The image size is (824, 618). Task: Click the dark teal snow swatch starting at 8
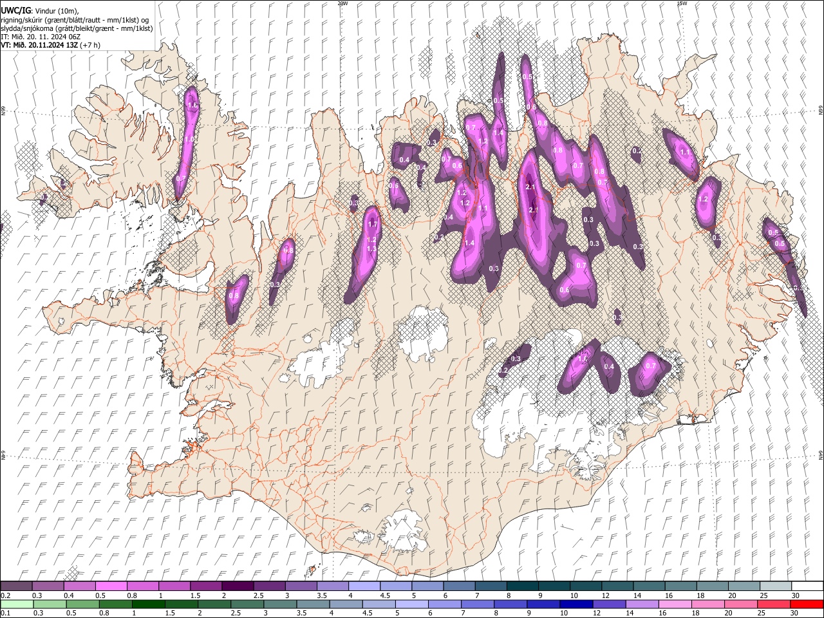pos(522,586)
